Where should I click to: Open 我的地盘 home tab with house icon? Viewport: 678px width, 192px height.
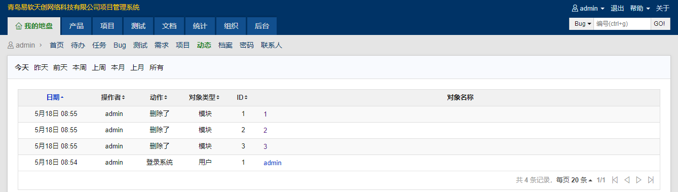[x=34, y=26]
